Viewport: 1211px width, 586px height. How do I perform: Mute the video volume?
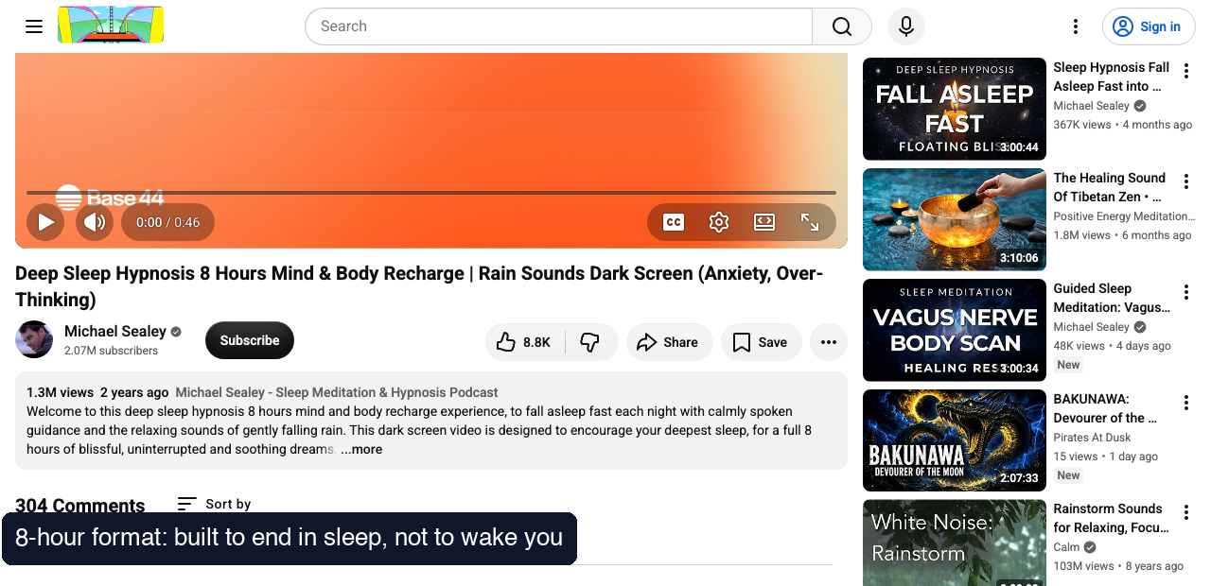(95, 222)
